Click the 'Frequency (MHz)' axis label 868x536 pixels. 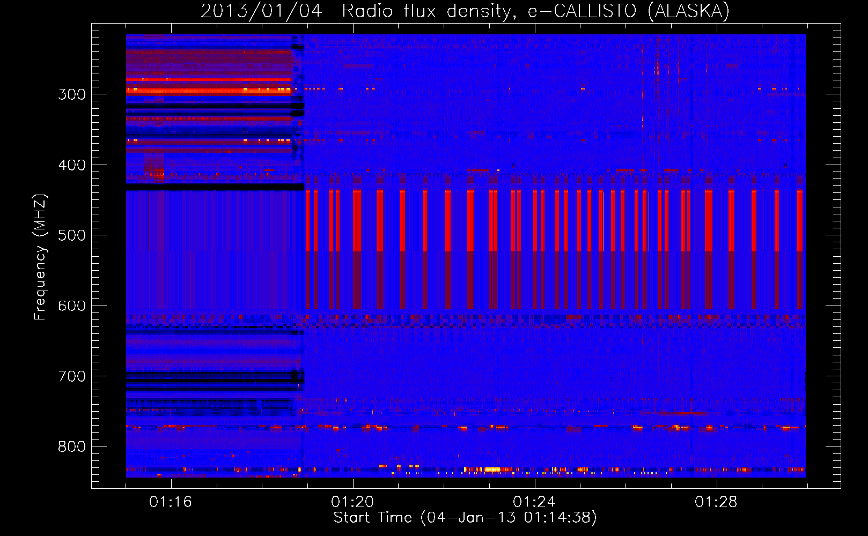click(40, 257)
